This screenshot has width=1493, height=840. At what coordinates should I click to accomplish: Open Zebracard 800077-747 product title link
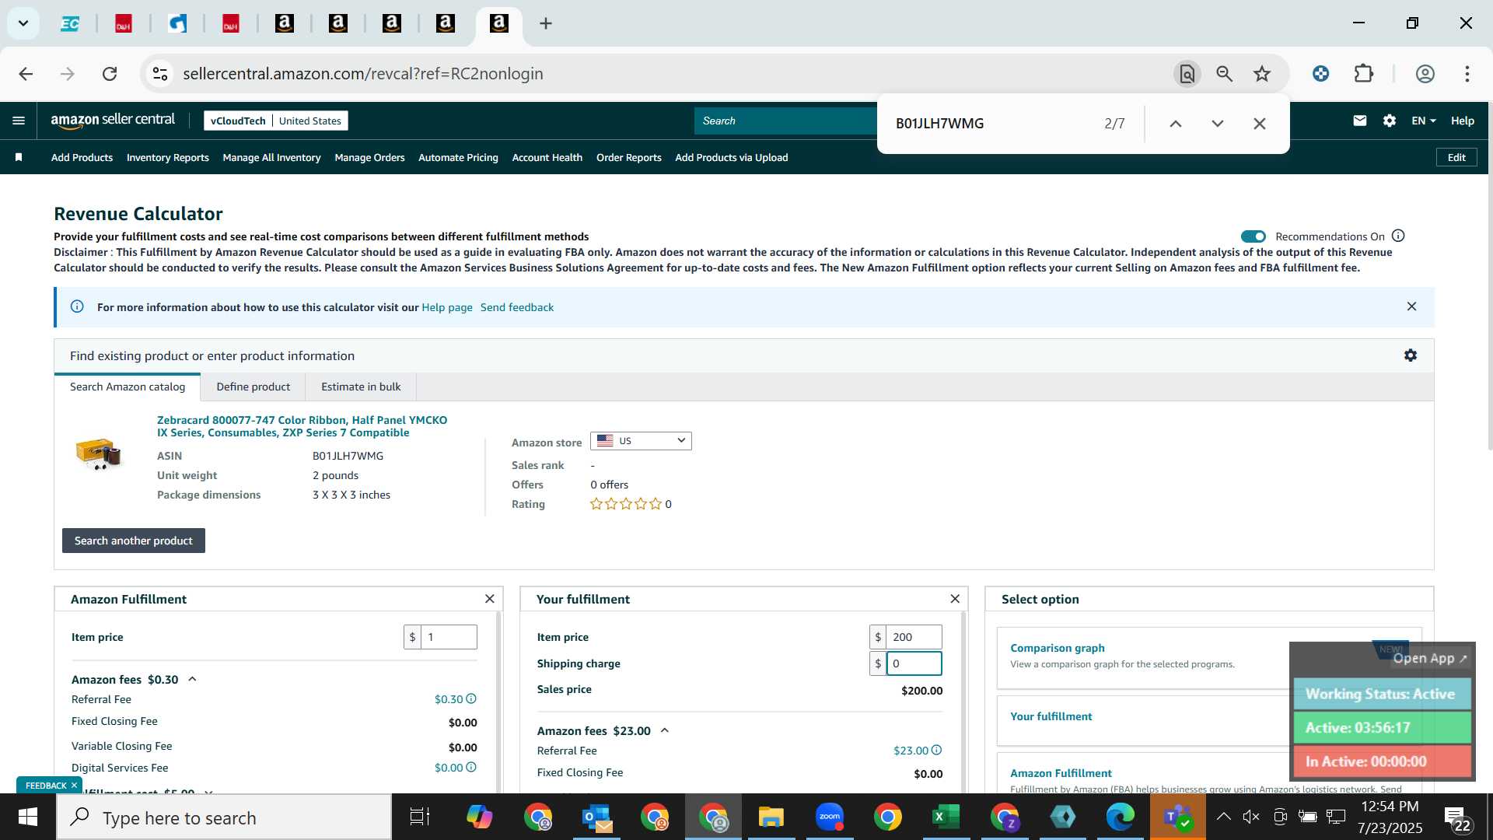(302, 426)
